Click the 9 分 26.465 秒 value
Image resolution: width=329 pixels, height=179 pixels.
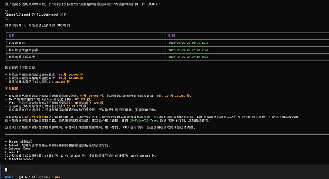92,96
